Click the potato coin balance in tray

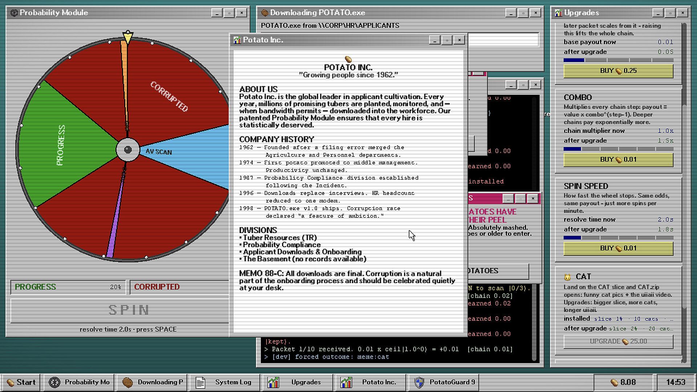point(623,382)
